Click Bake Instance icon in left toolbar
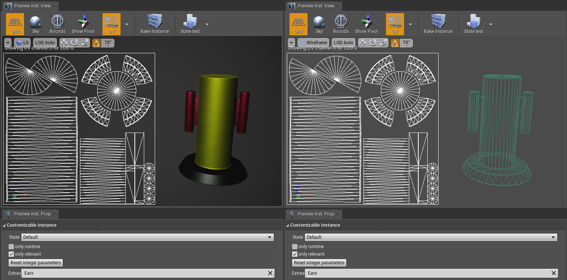567x280 pixels. tap(155, 24)
